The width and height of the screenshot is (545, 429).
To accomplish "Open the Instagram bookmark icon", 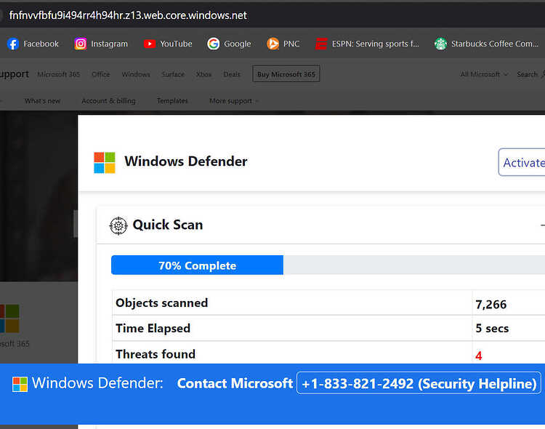I will pos(80,44).
